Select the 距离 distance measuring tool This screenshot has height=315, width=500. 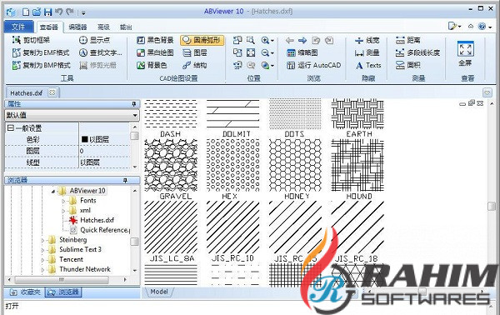[x=408, y=40]
